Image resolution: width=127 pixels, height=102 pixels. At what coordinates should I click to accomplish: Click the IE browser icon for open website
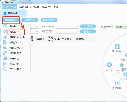[5, 58]
